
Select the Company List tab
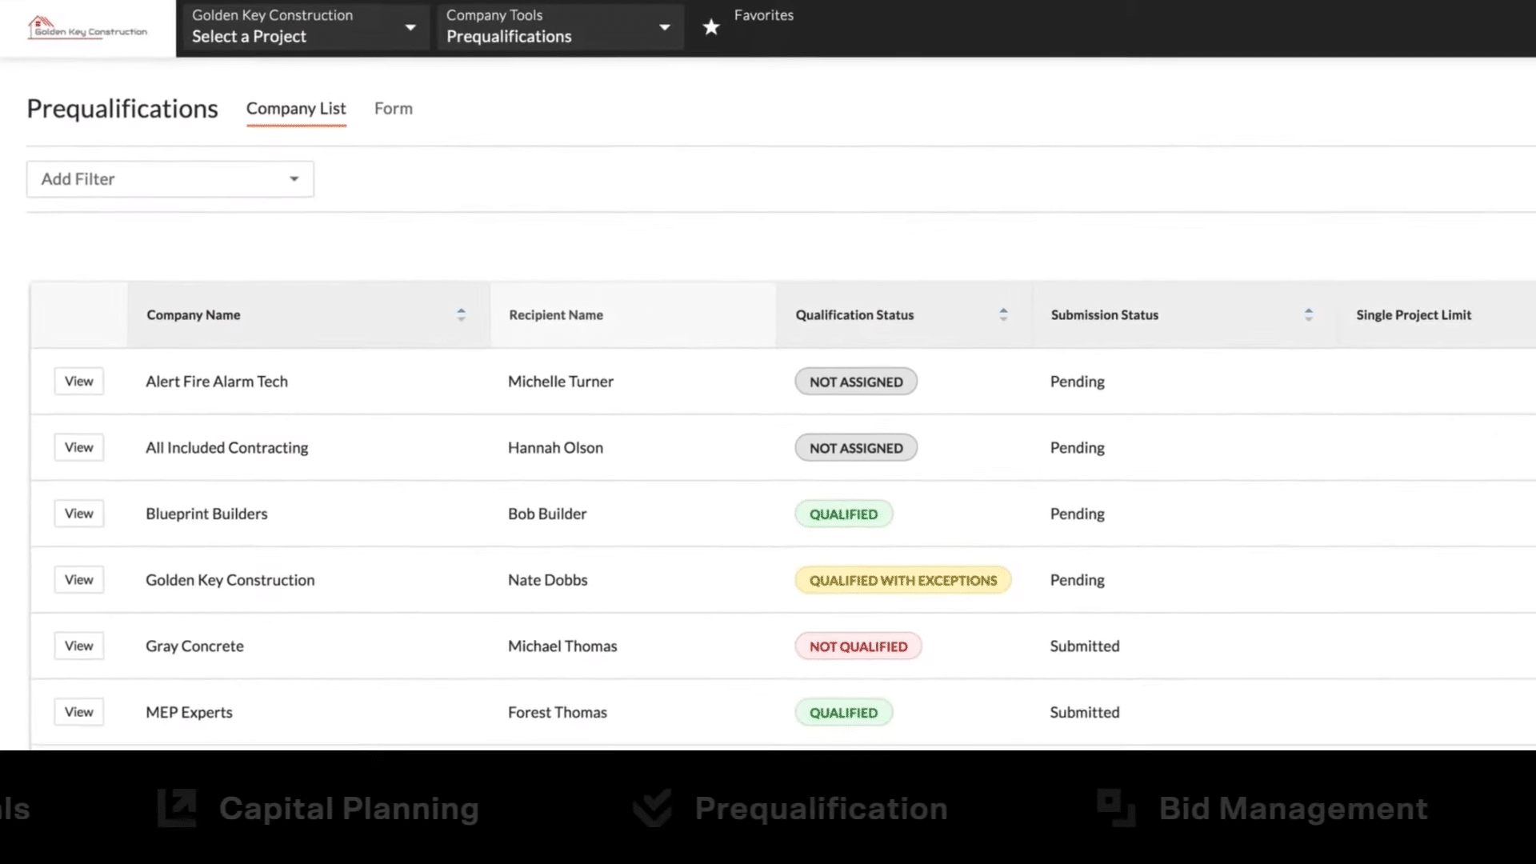pyautogui.click(x=296, y=108)
